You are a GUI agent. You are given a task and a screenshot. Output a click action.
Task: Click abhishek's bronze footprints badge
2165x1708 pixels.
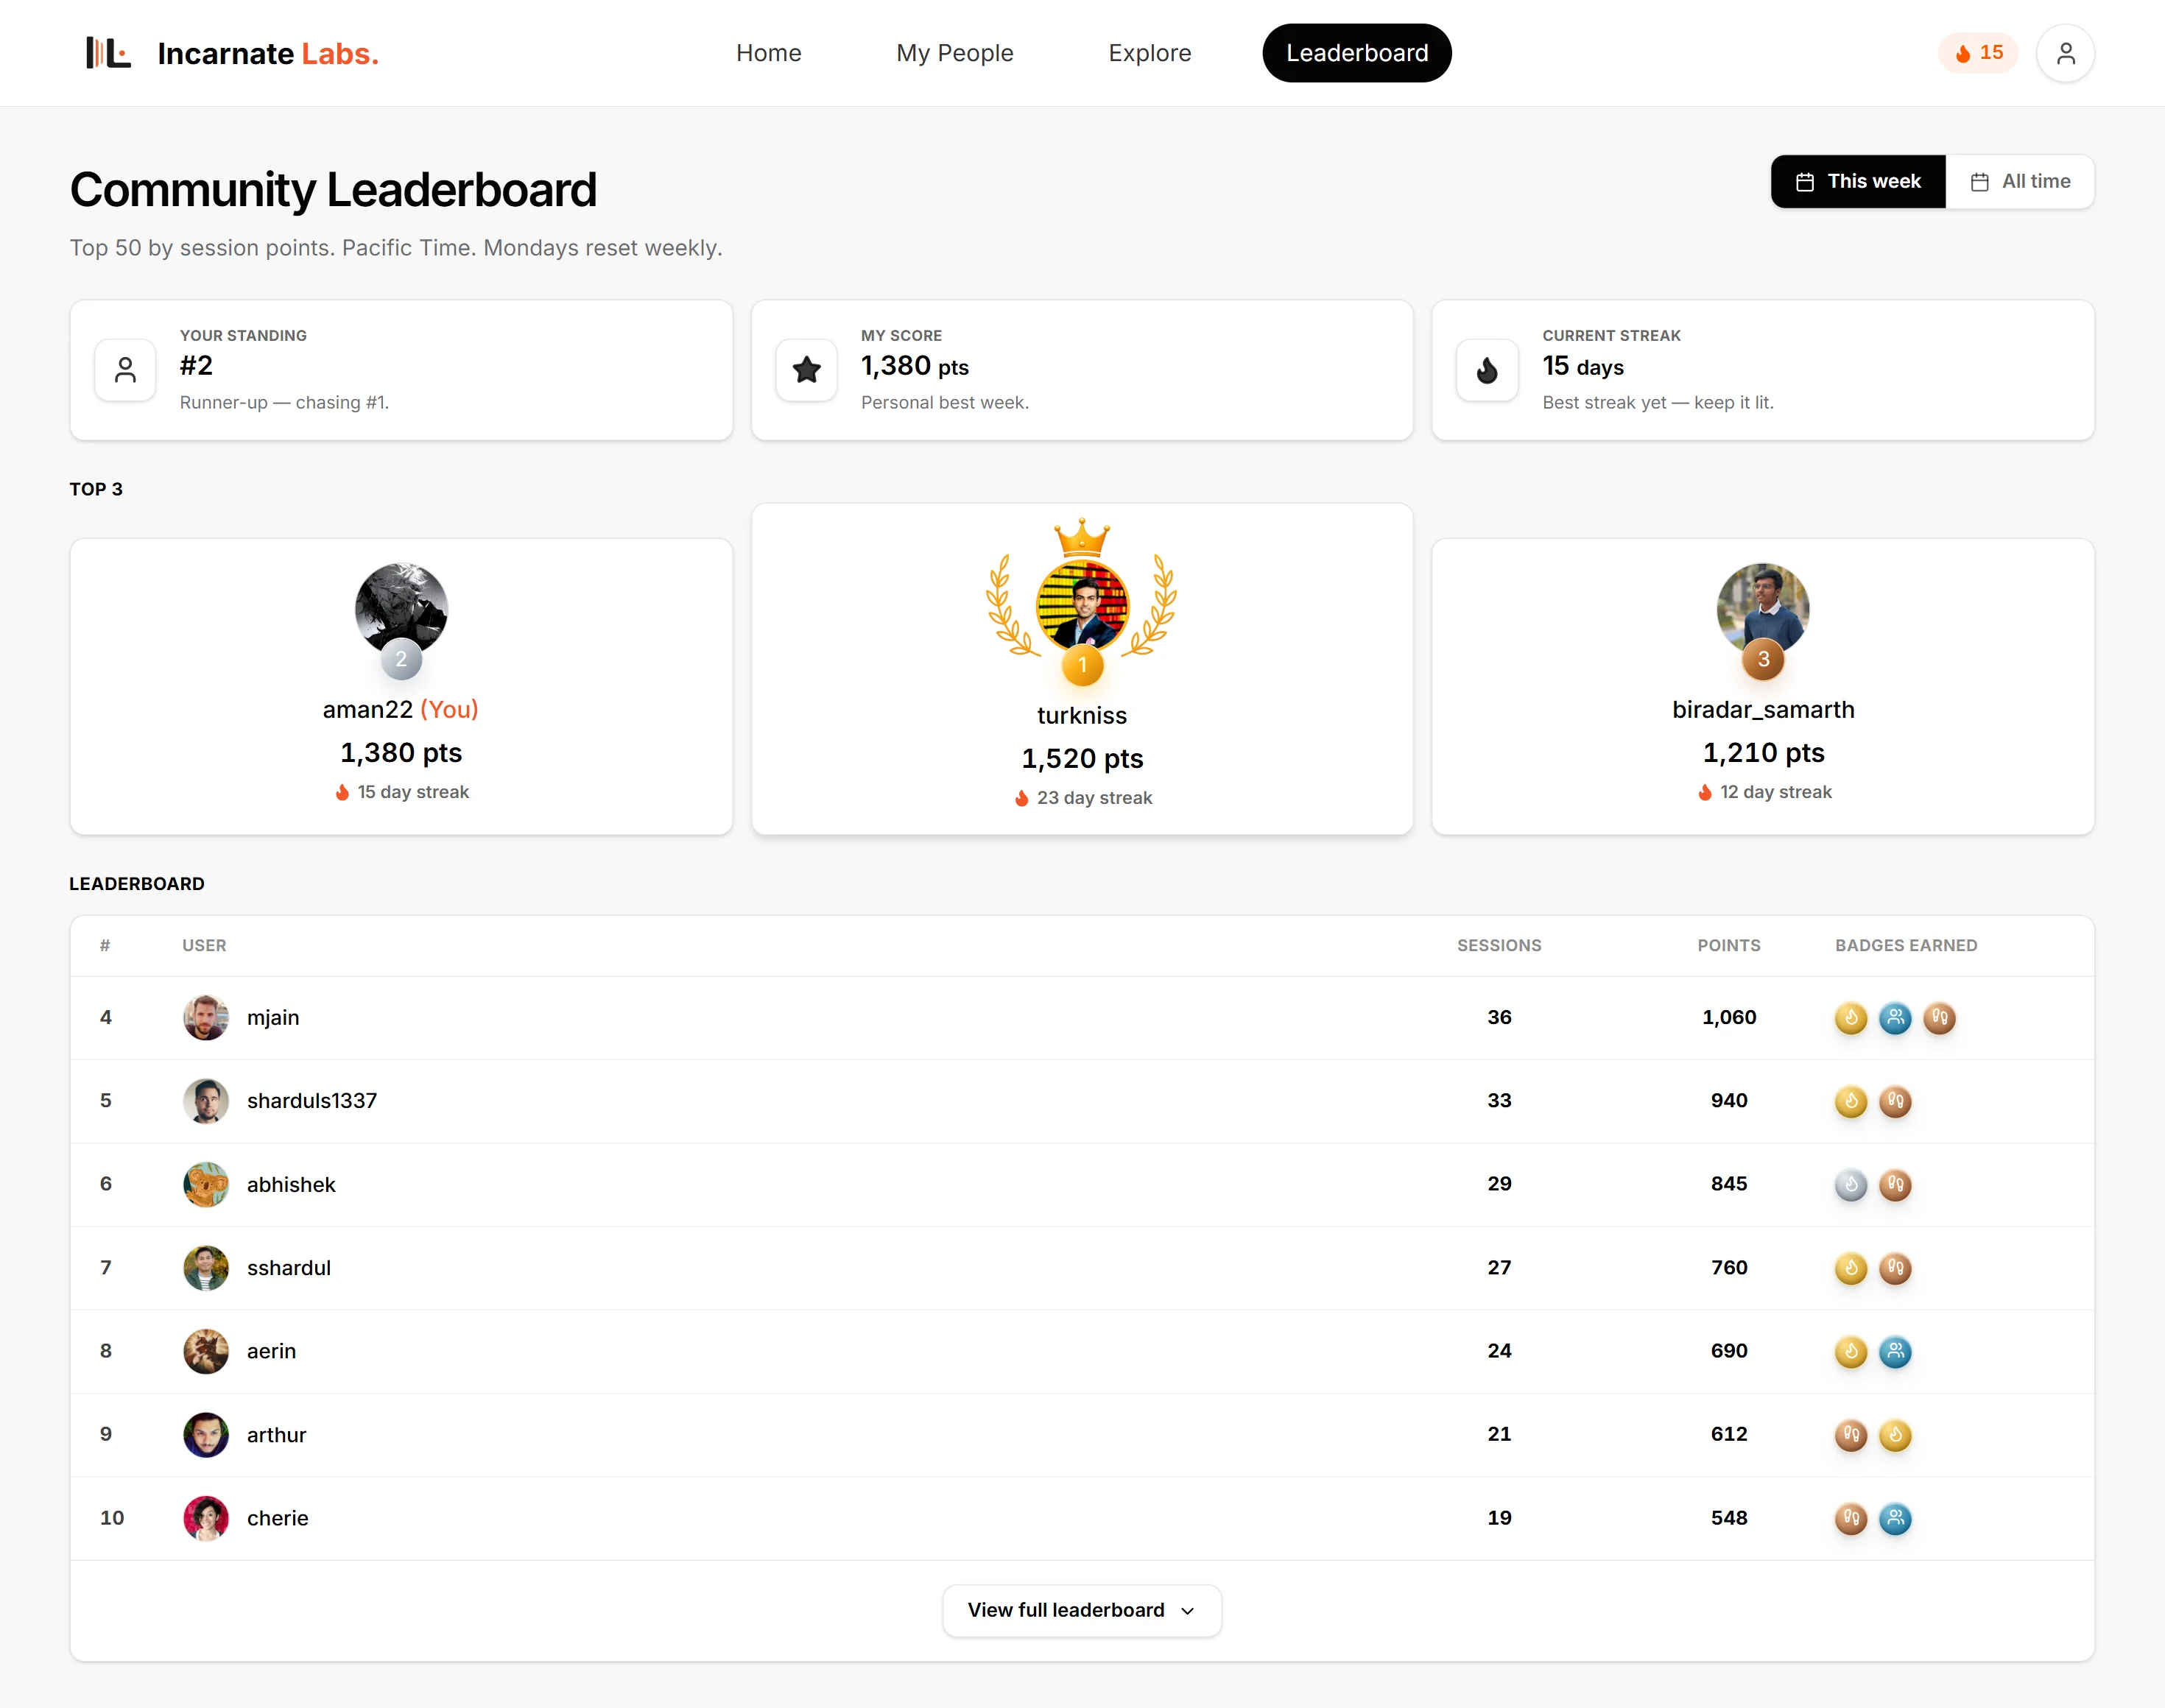1895,1185
